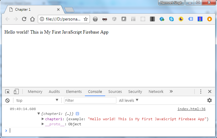The width and height of the screenshot is (217, 138).
Task: Open the Lighthouse extension icon
Action: pos(200,19)
